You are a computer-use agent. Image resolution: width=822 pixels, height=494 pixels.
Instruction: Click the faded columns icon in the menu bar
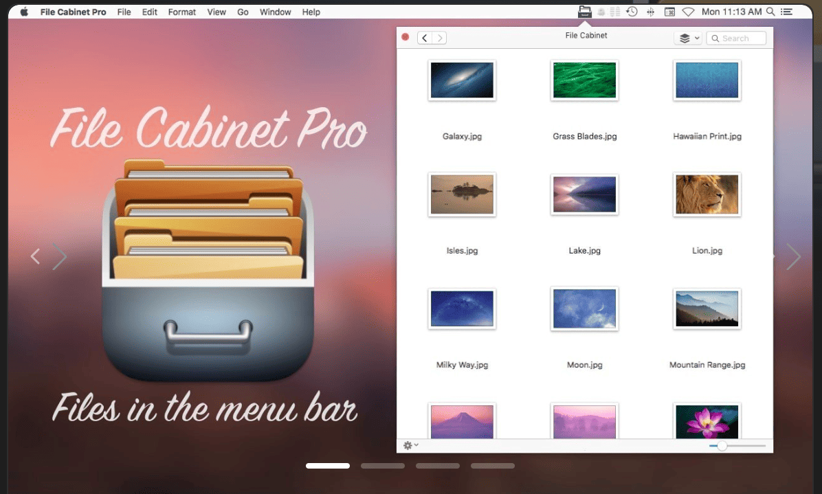click(x=615, y=12)
